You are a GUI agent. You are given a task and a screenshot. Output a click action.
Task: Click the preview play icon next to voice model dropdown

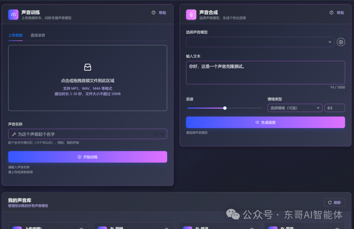pyautogui.click(x=341, y=42)
